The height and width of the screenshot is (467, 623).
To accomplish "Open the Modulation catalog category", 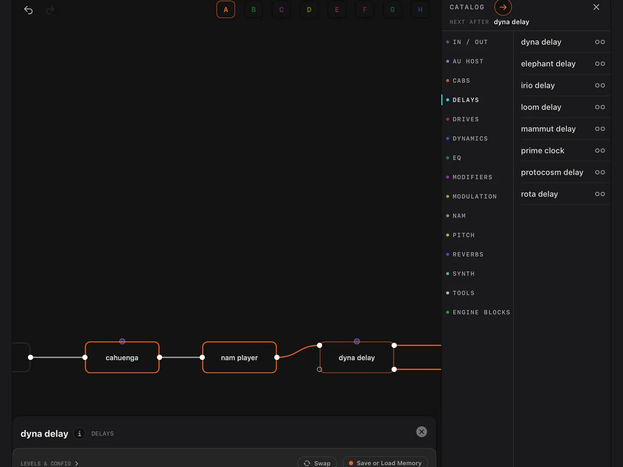I will pyautogui.click(x=474, y=197).
